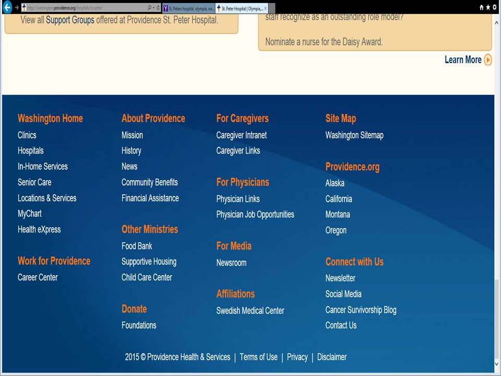Click the orange Learn More arrow icon
Viewport: 501px width, 376px height.
point(488,60)
